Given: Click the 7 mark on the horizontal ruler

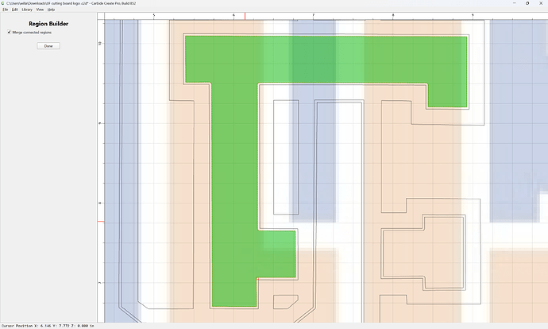Looking at the screenshot, I should point(313,15).
